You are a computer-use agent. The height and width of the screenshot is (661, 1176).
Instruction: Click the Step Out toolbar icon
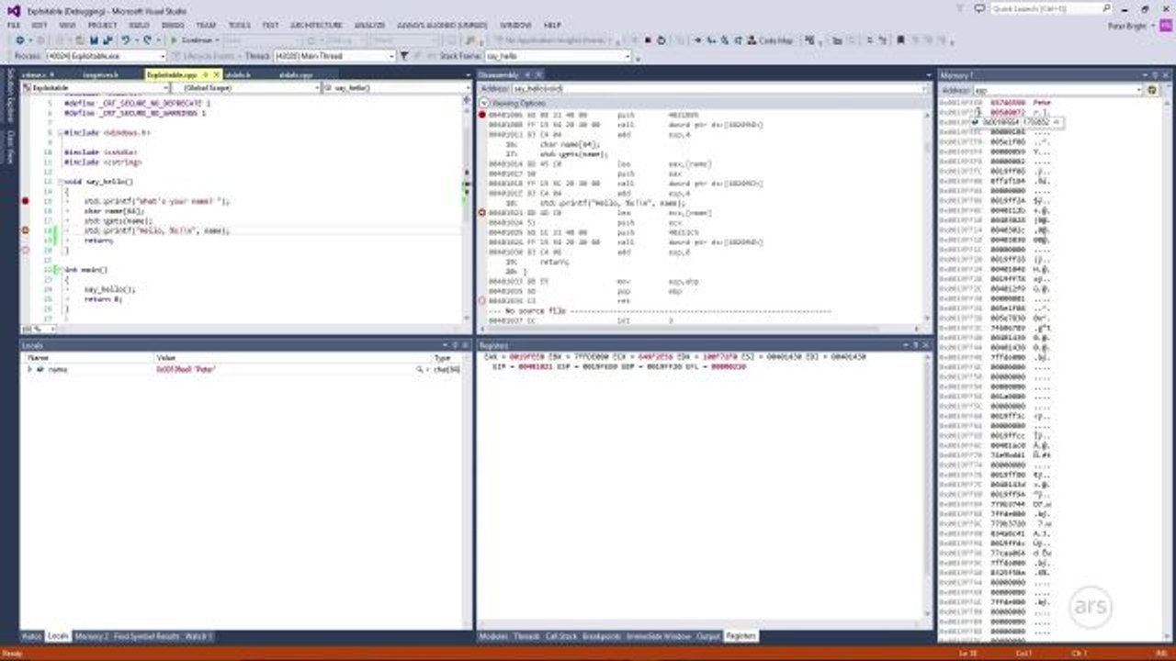pyautogui.click(x=738, y=40)
